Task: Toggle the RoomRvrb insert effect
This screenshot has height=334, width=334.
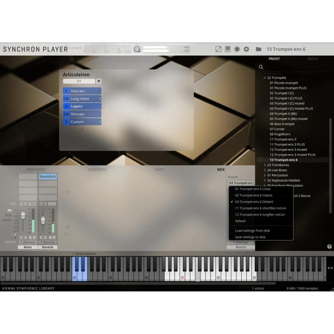Action: (48, 177)
